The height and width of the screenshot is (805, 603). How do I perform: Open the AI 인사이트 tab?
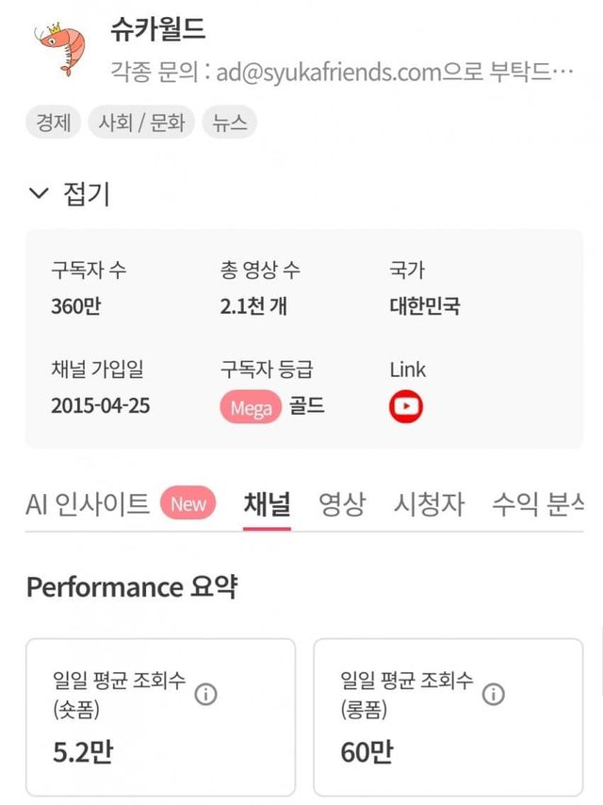88,503
